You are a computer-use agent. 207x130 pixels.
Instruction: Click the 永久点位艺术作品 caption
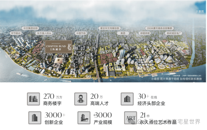158,122
